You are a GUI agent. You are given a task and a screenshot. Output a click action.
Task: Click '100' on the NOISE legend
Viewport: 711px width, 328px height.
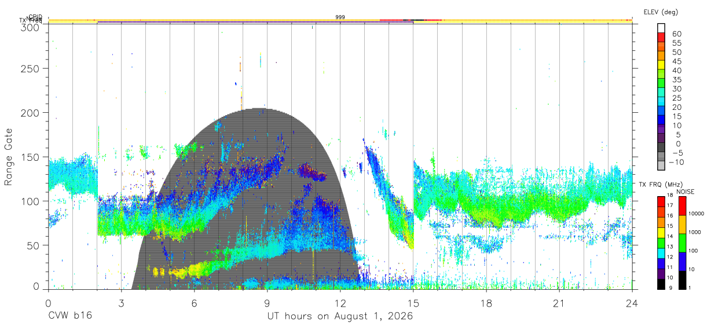coord(693,250)
